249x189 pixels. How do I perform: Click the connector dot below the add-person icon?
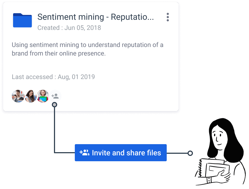point(55,105)
